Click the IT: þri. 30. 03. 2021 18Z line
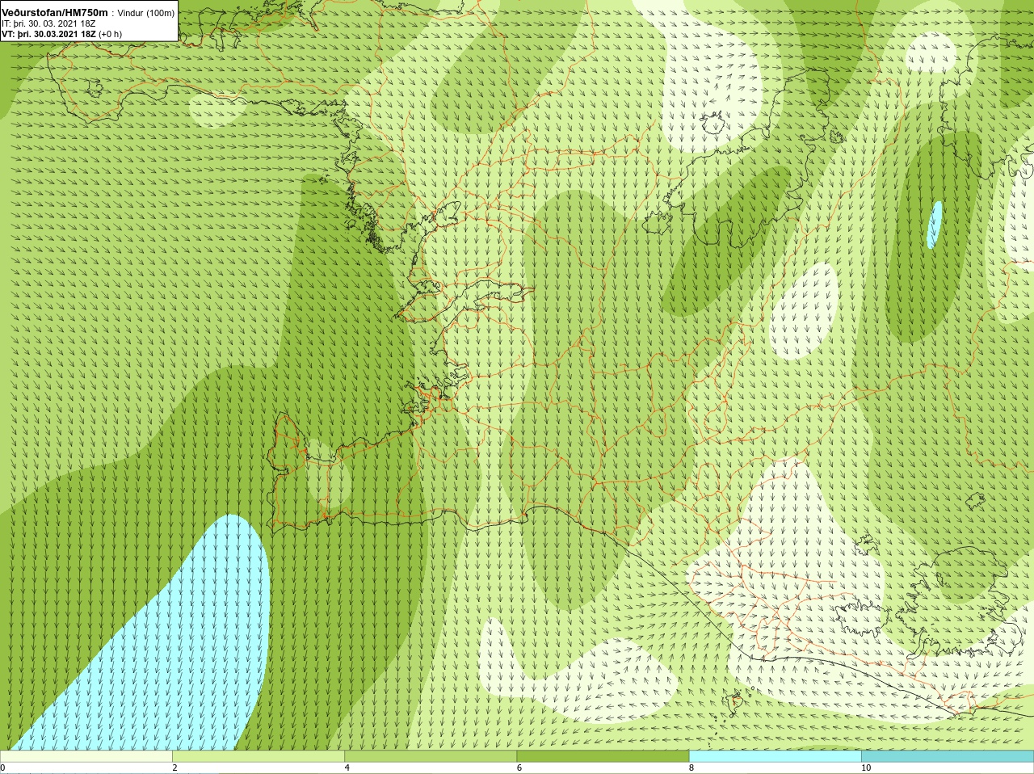This screenshot has width=1034, height=774. (49, 23)
